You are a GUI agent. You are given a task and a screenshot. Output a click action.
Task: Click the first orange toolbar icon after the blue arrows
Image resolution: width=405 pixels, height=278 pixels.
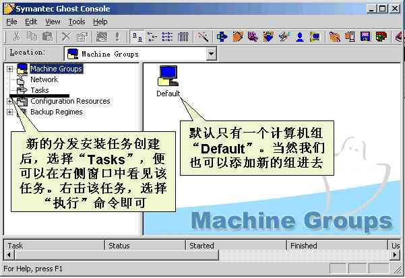click(x=238, y=37)
